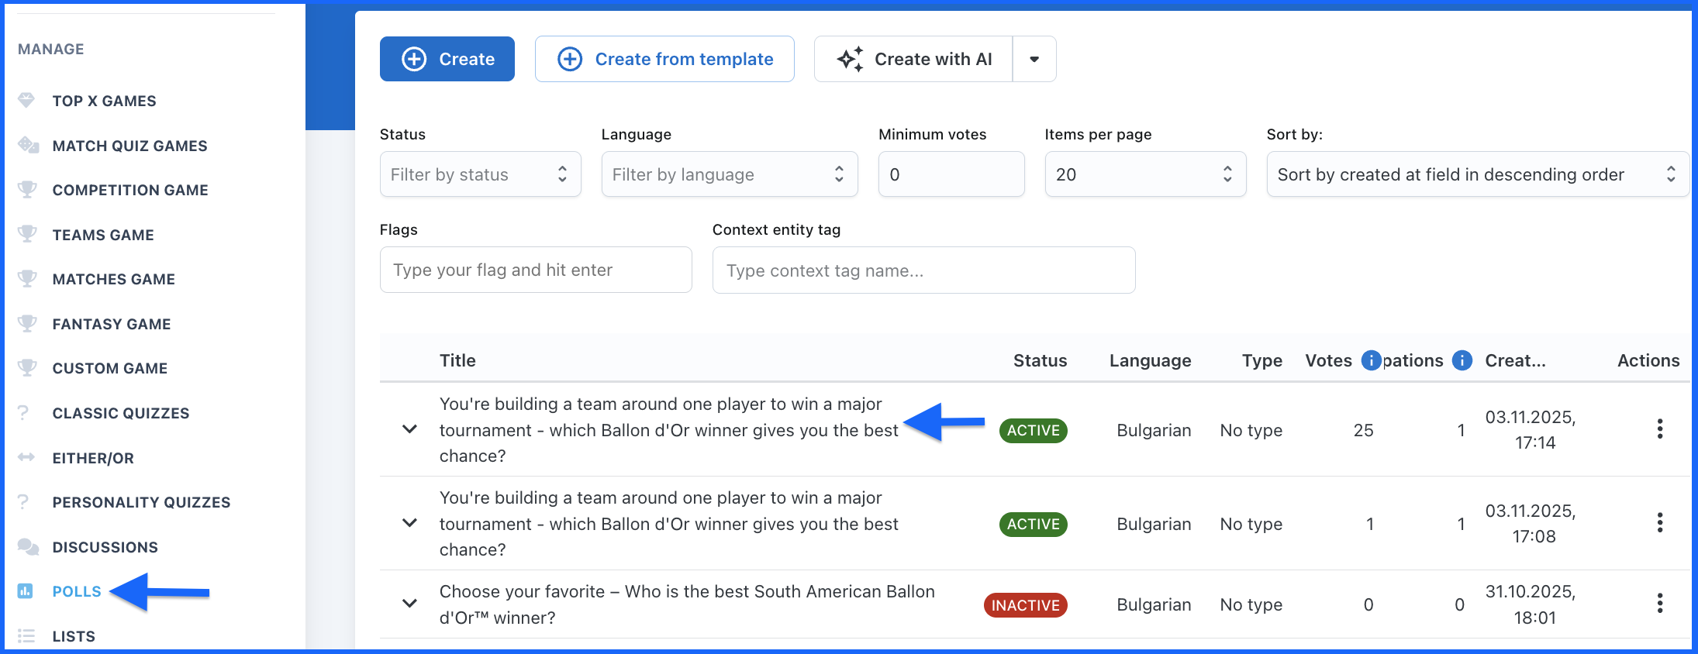Open the Filter by status dropdown
The height and width of the screenshot is (654, 1698).
point(480,174)
